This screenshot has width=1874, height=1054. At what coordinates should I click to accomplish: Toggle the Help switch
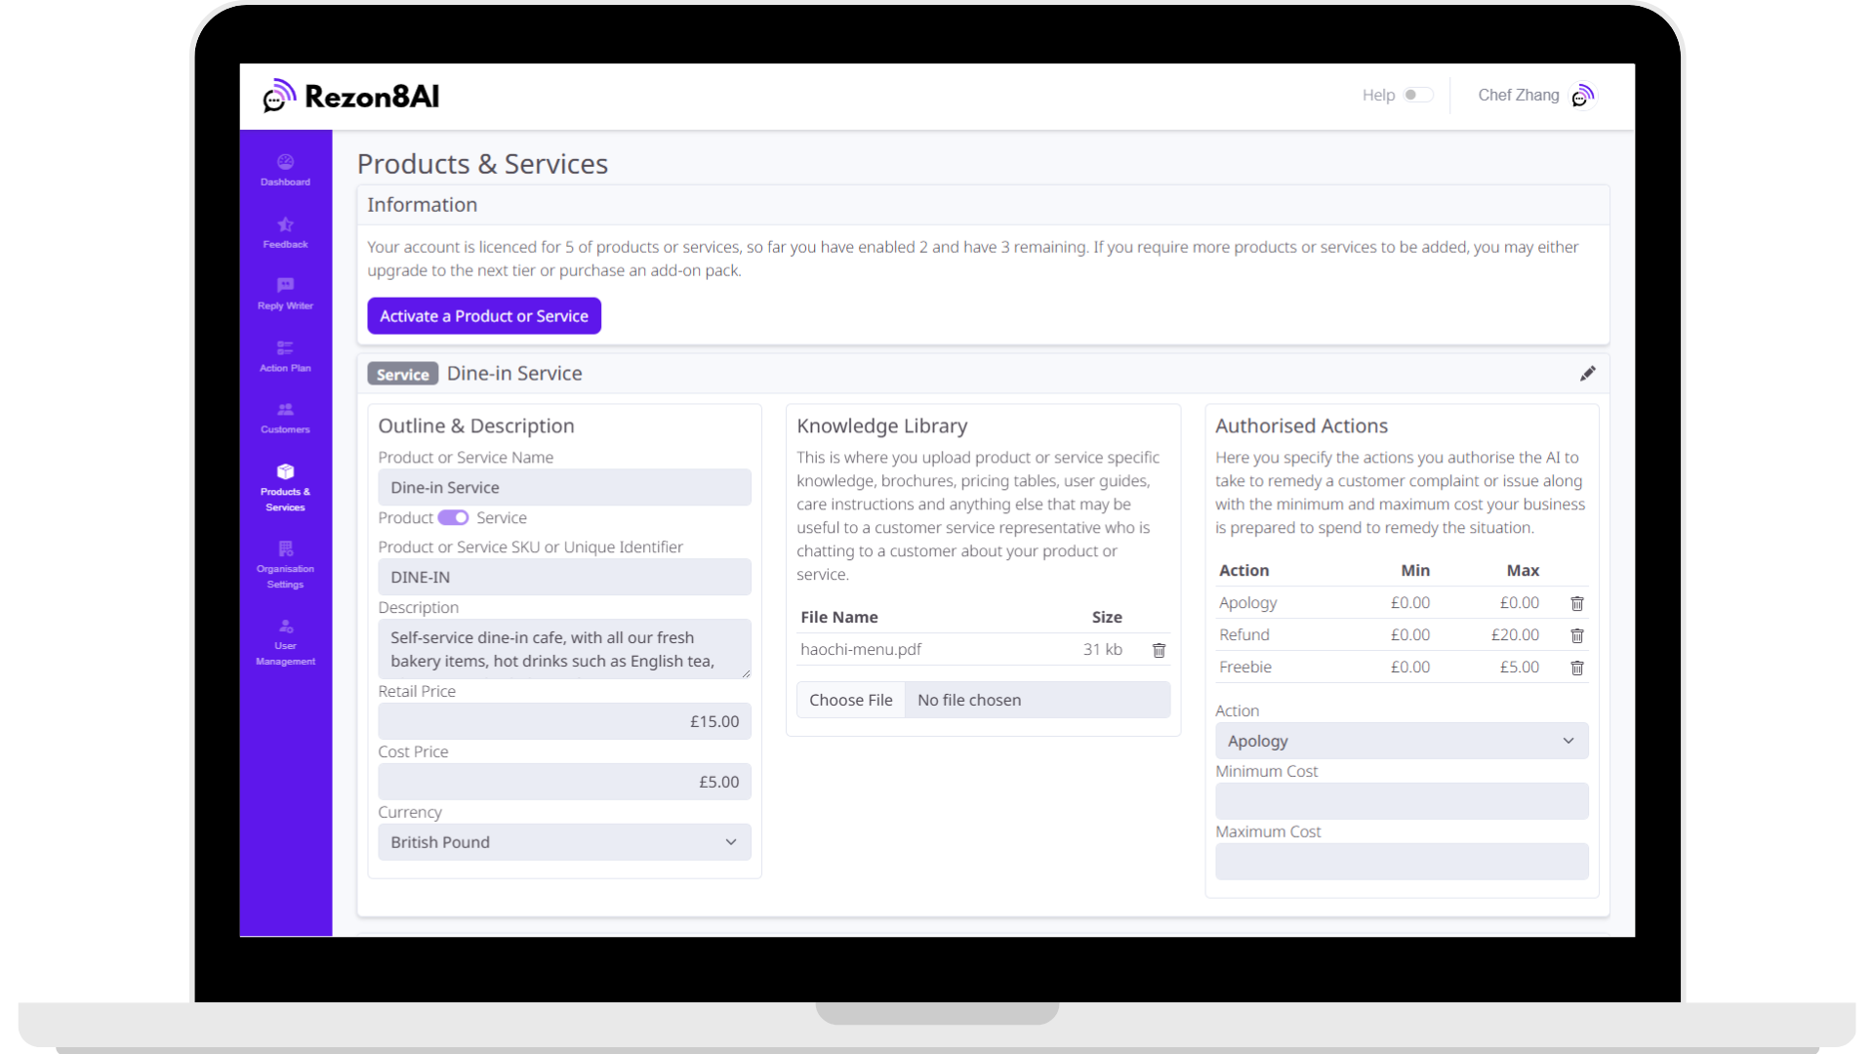pos(1417,95)
